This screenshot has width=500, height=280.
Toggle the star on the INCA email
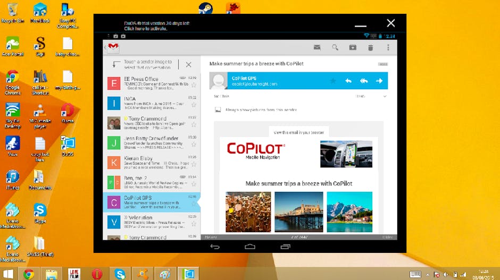194,105
